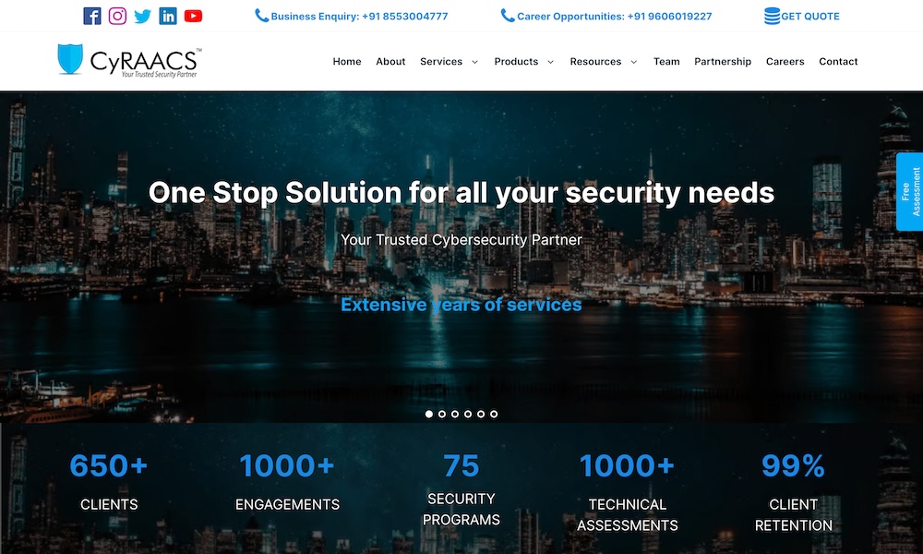
Task: Open the Facebook social icon
Action: [91, 16]
